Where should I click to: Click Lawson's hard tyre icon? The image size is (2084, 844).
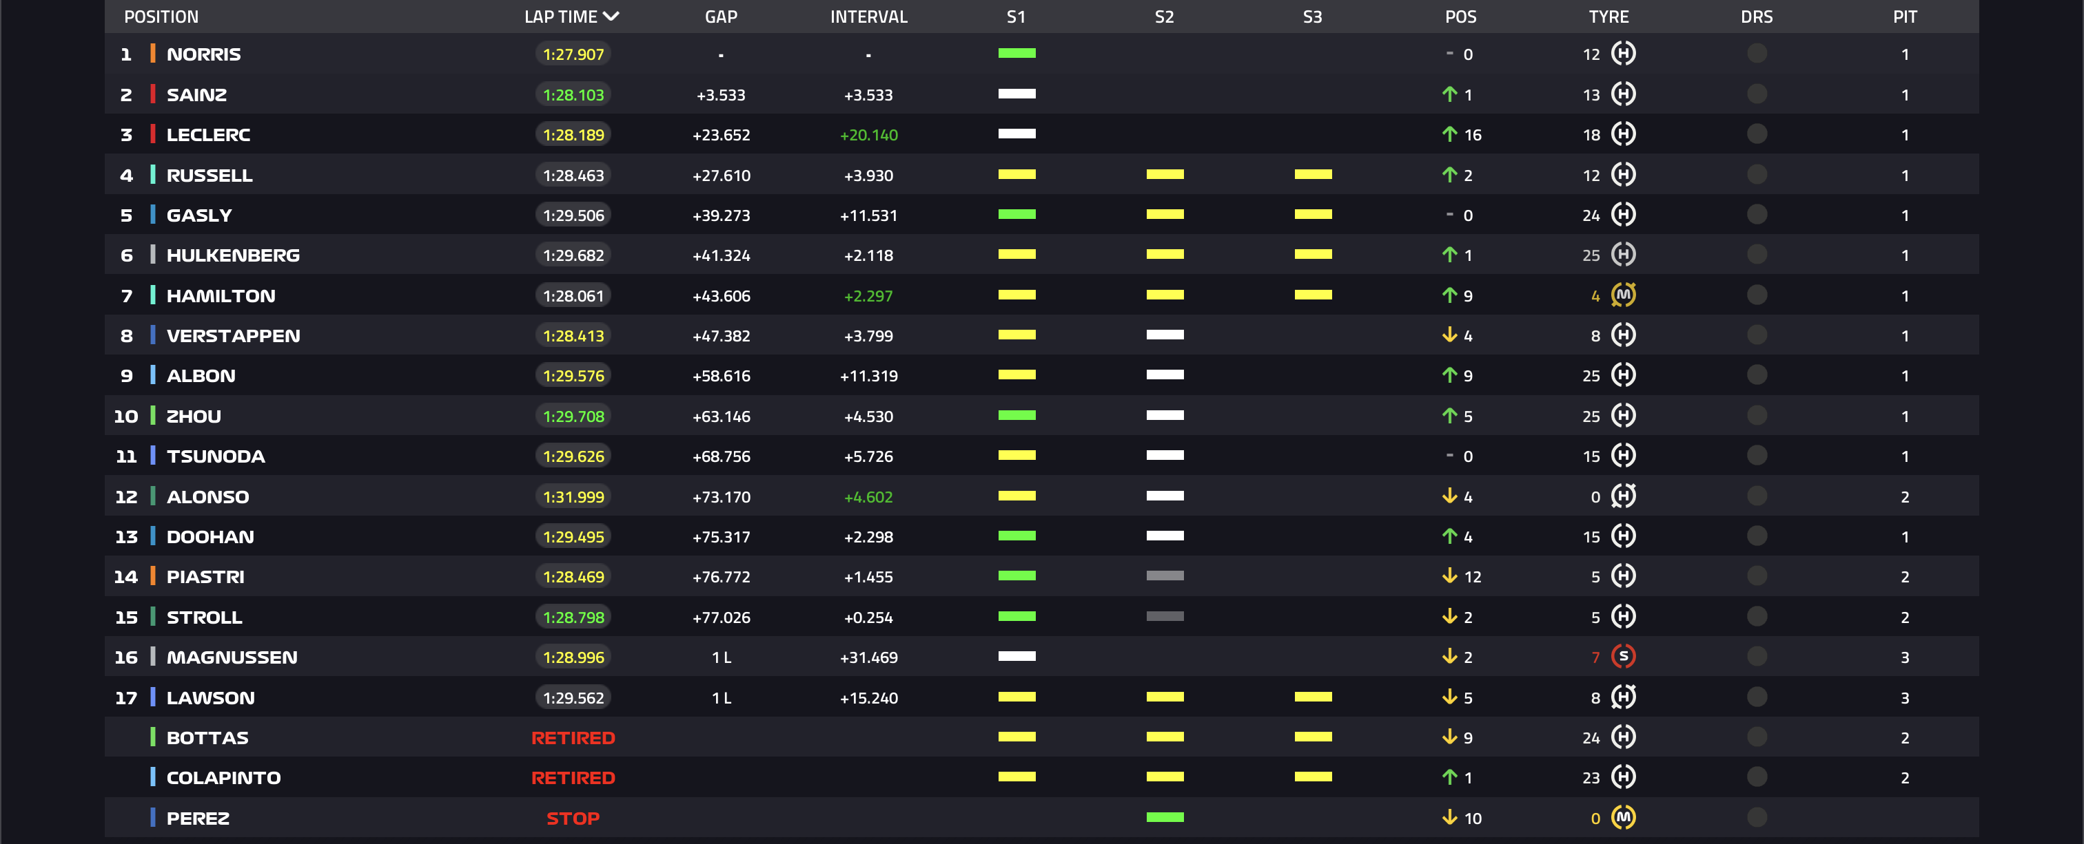1623,697
